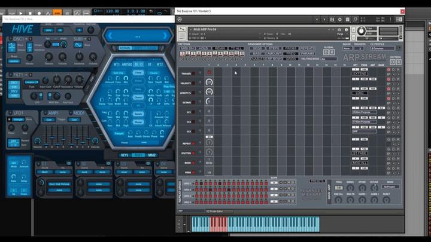The height and width of the screenshot is (242, 431).
Task: Click the DAW transport Stop button
Action: pyautogui.click(x=31, y=13)
